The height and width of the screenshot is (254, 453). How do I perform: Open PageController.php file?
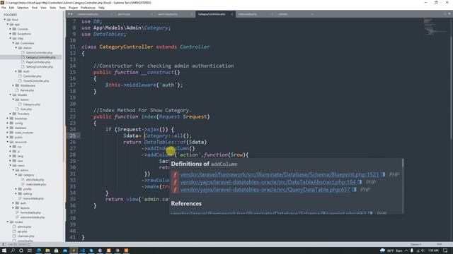38,62
